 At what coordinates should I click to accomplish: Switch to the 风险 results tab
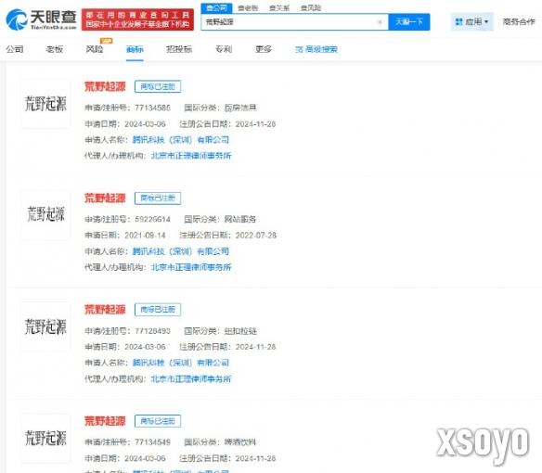[95, 49]
